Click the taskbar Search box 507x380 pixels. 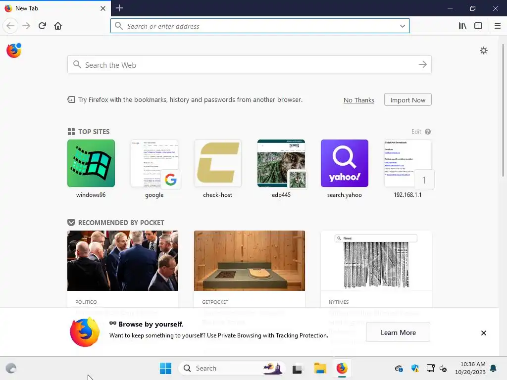(232, 368)
